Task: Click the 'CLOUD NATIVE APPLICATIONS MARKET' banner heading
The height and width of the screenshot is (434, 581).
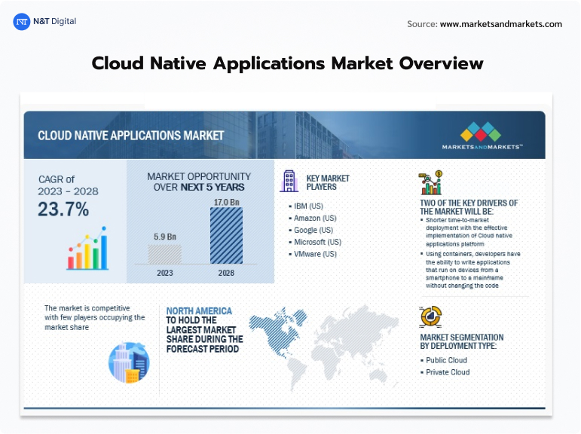Action: (131, 136)
